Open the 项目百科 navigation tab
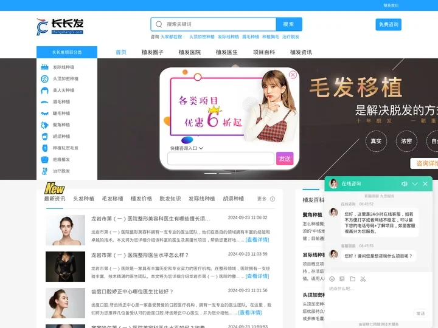 [264, 52]
